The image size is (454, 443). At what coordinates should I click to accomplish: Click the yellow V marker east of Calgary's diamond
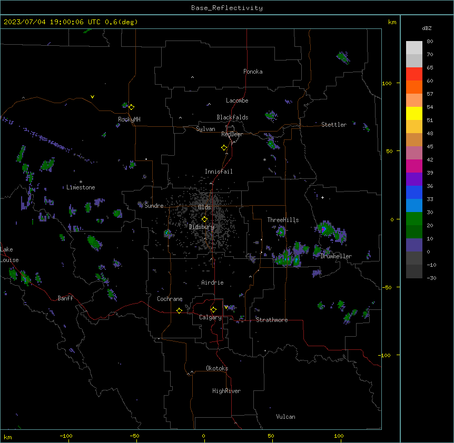tap(226, 307)
